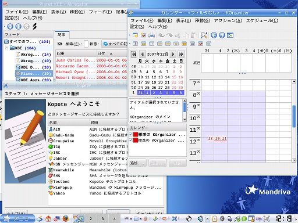The height and width of the screenshot is (223, 298).
Task: Launch Firefox from the panel
Action: click(x=66, y=219)
